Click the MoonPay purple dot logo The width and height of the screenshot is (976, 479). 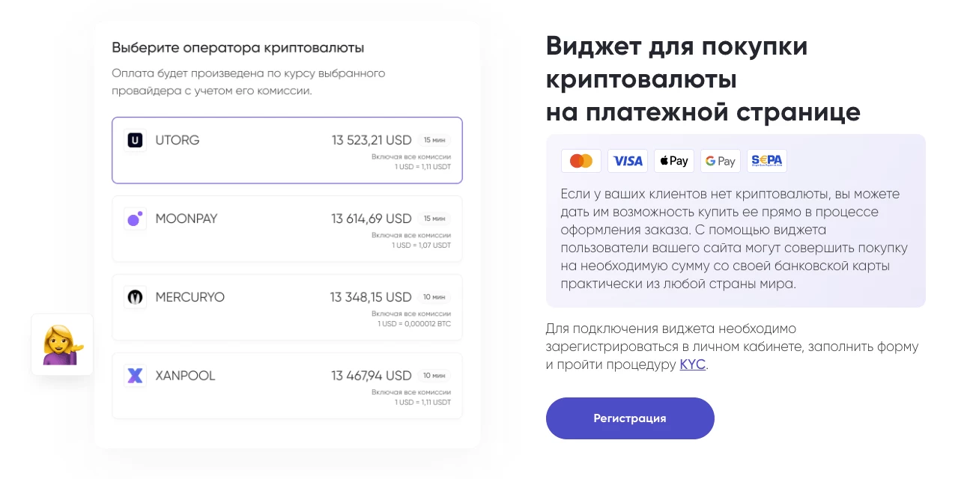point(135,219)
